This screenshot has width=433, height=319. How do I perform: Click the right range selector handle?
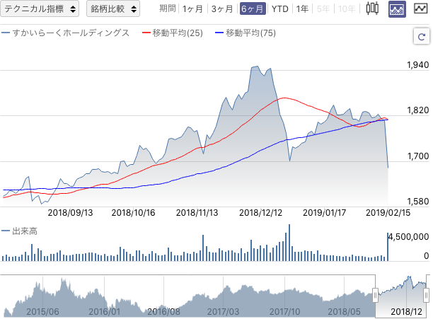click(427, 296)
